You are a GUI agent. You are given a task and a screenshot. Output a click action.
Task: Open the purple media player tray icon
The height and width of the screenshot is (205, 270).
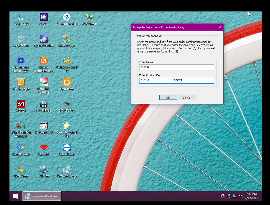[223, 196]
